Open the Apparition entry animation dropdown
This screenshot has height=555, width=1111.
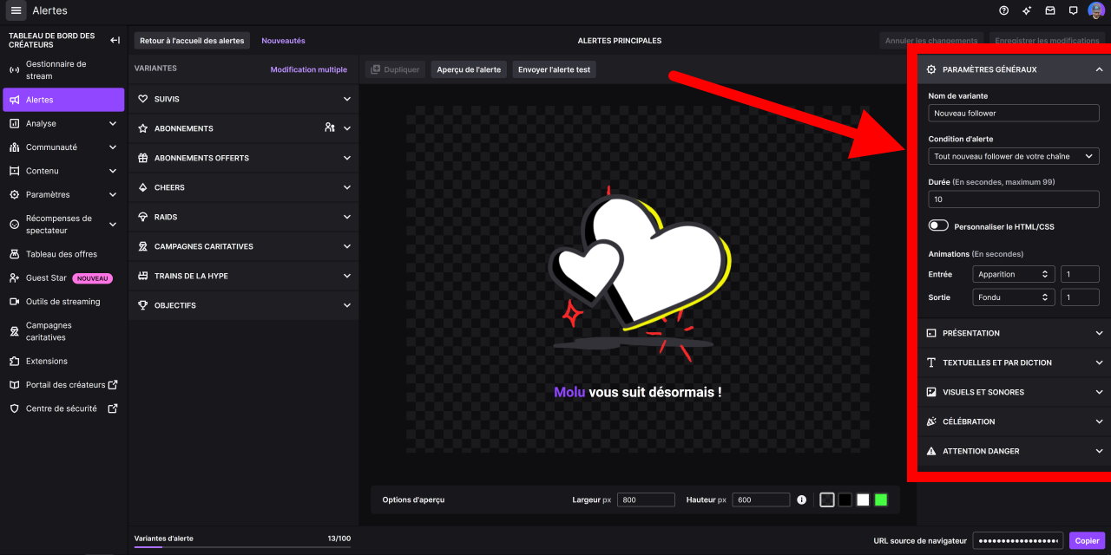(1013, 274)
